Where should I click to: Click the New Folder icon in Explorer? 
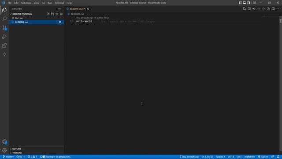click(52, 14)
